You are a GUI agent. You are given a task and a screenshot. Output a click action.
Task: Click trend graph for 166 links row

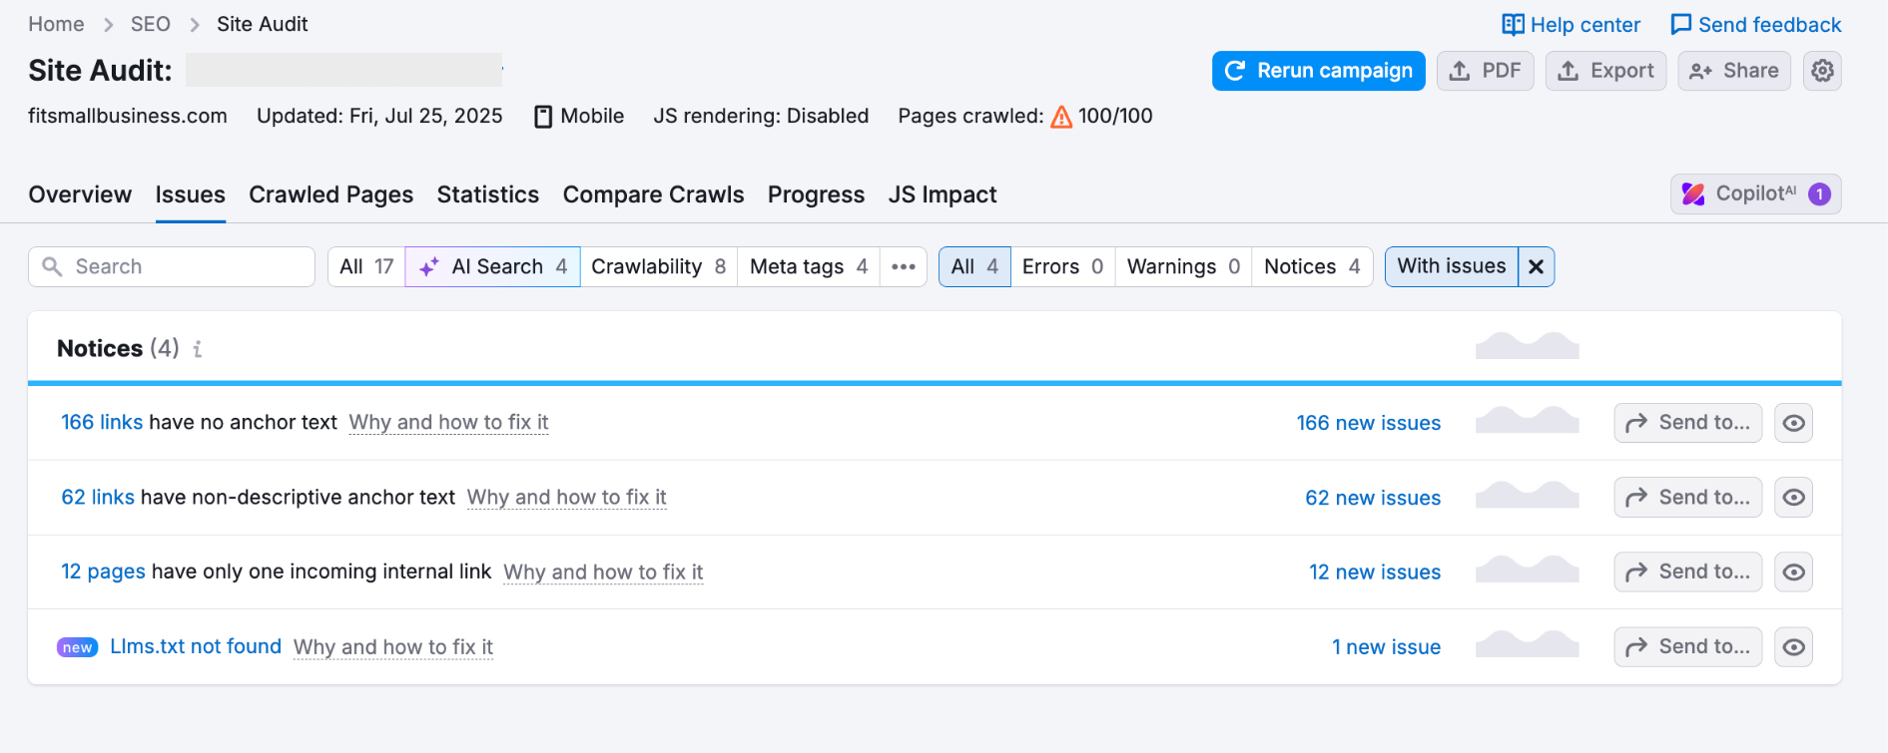tap(1527, 420)
